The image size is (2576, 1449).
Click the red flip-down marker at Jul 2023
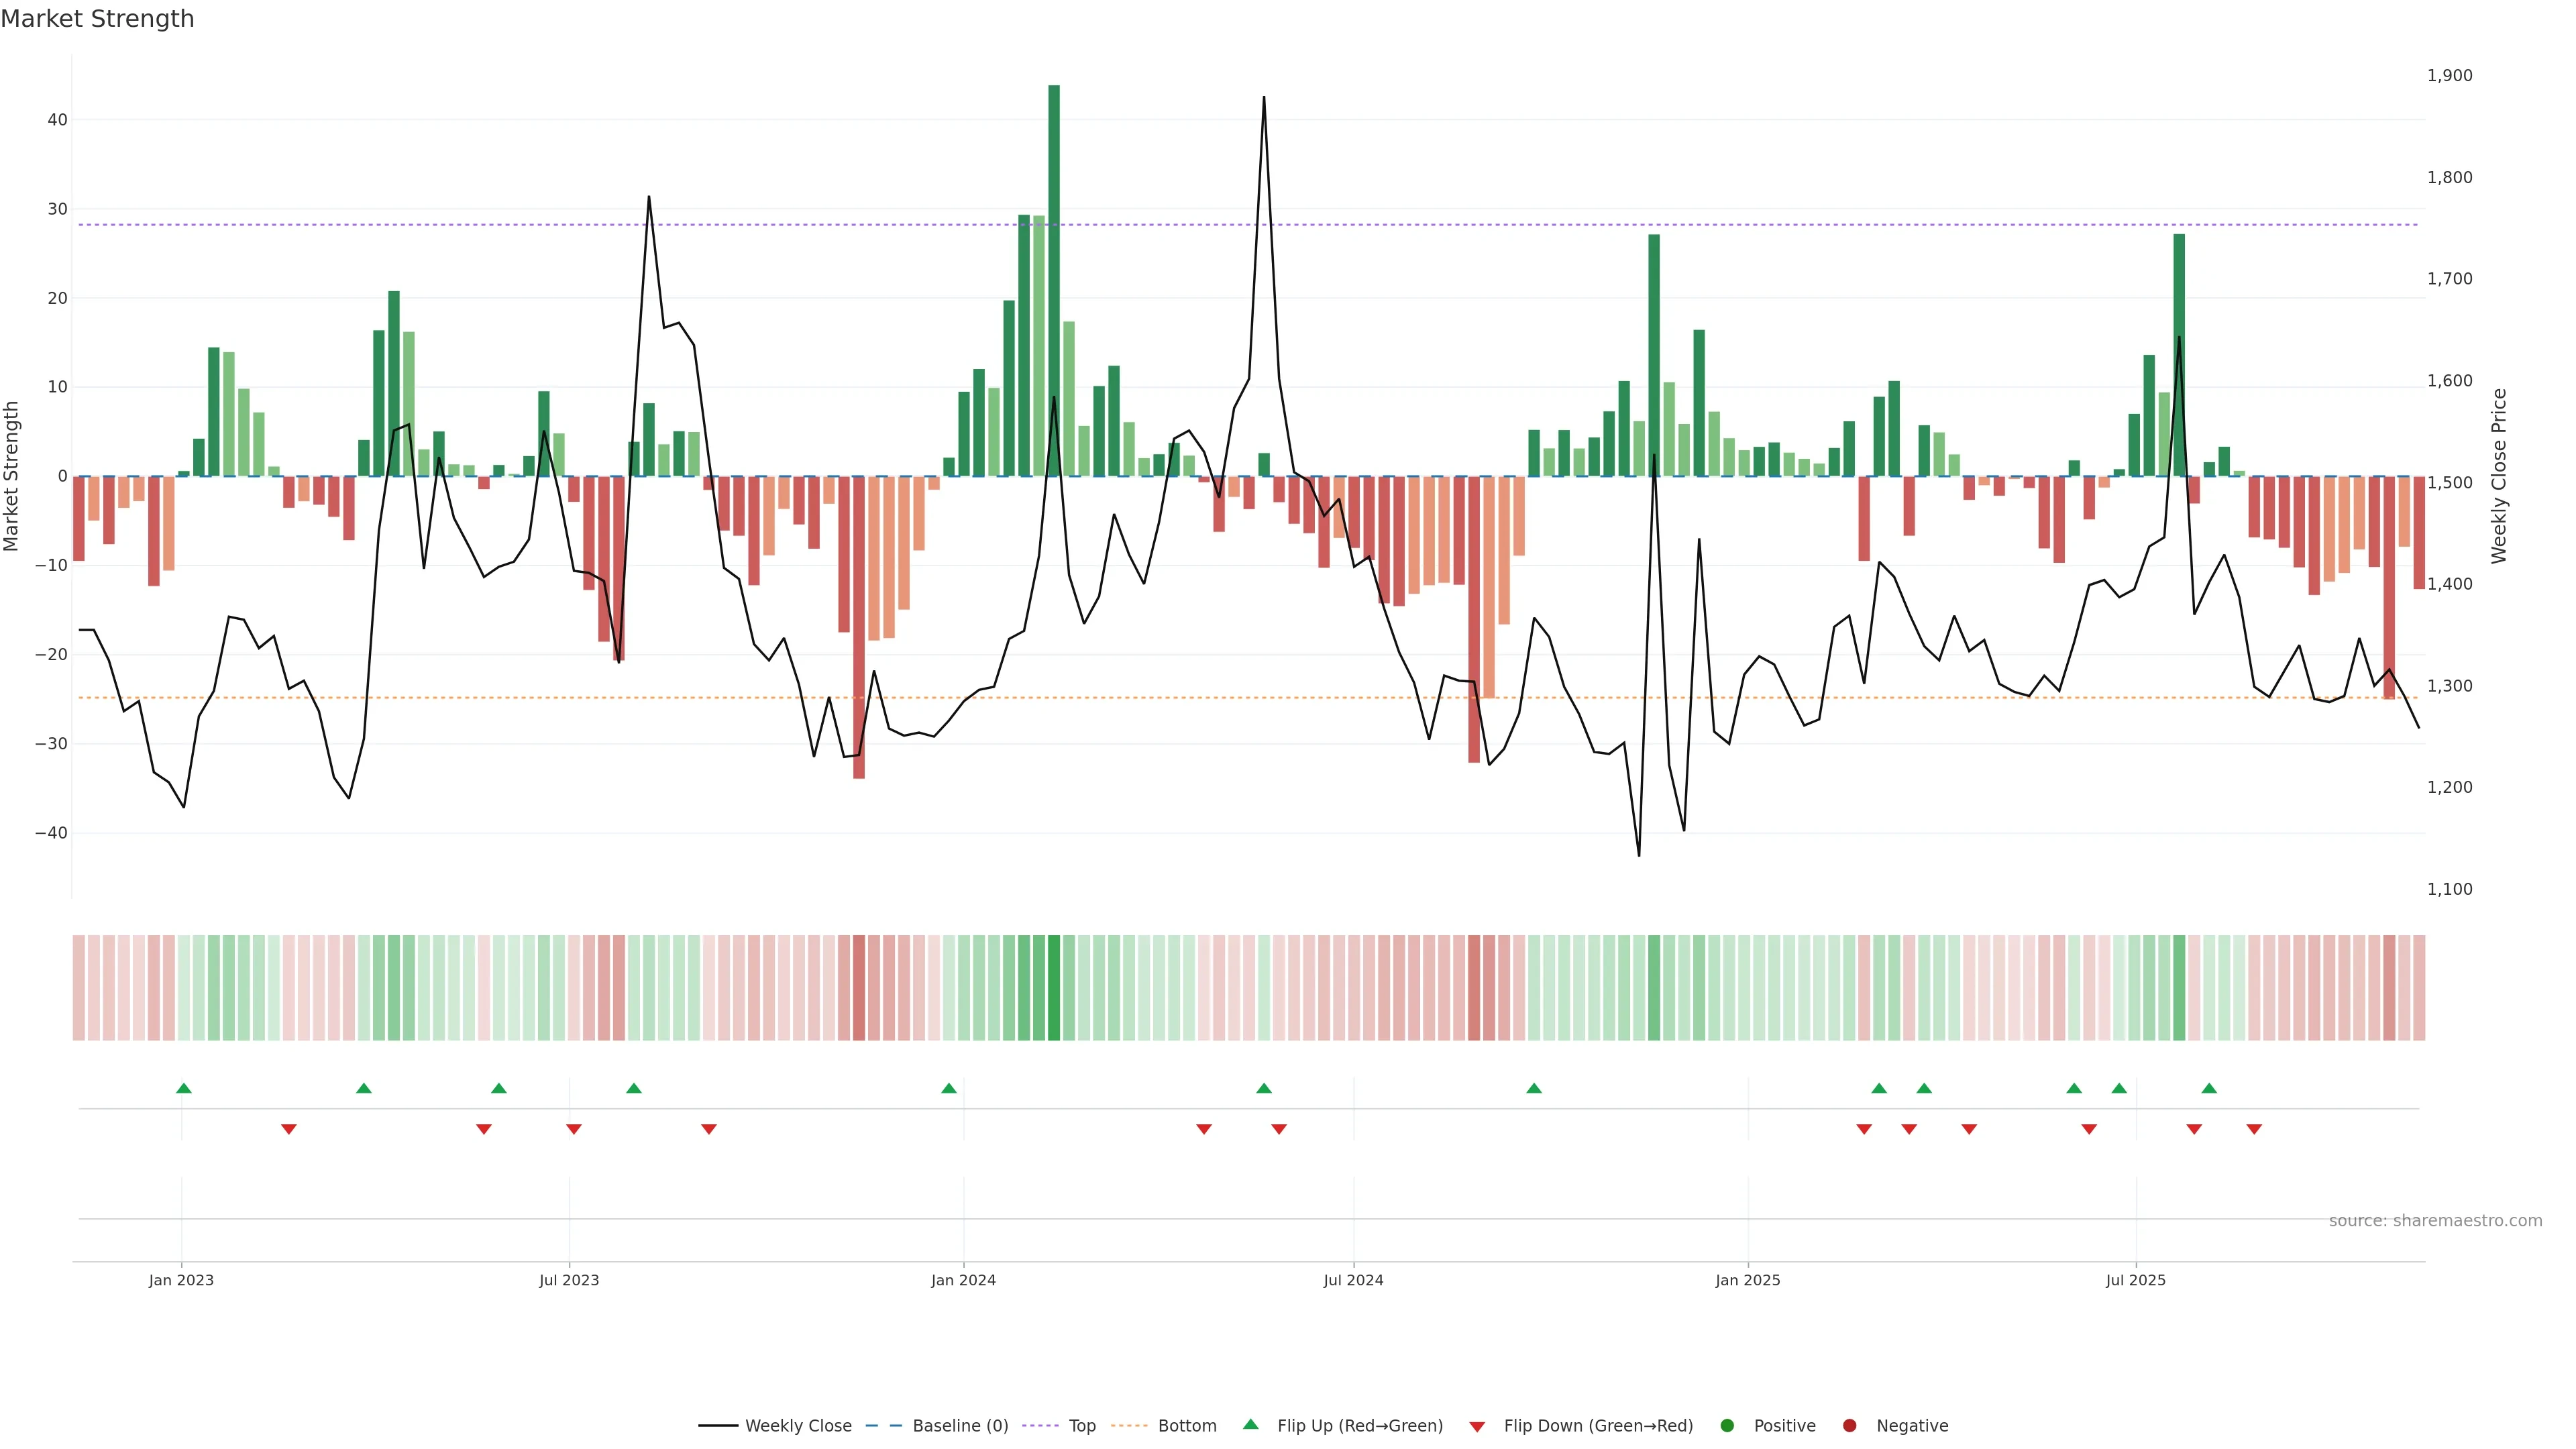tap(574, 1129)
